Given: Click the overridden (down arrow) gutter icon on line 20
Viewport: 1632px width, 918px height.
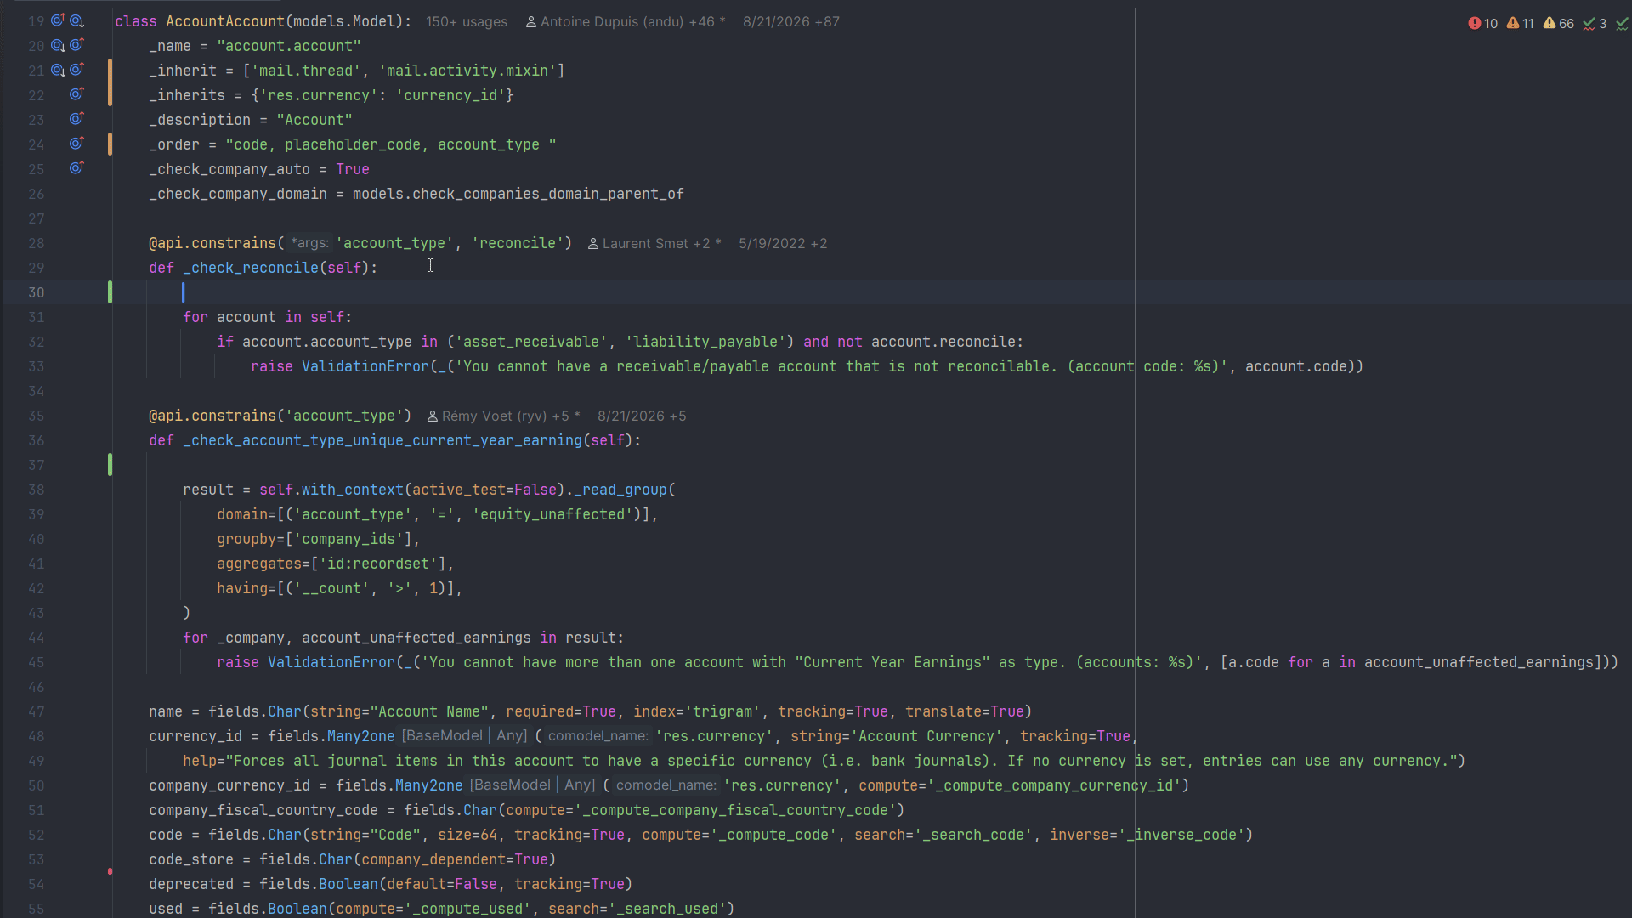Looking at the screenshot, I should click(x=58, y=45).
